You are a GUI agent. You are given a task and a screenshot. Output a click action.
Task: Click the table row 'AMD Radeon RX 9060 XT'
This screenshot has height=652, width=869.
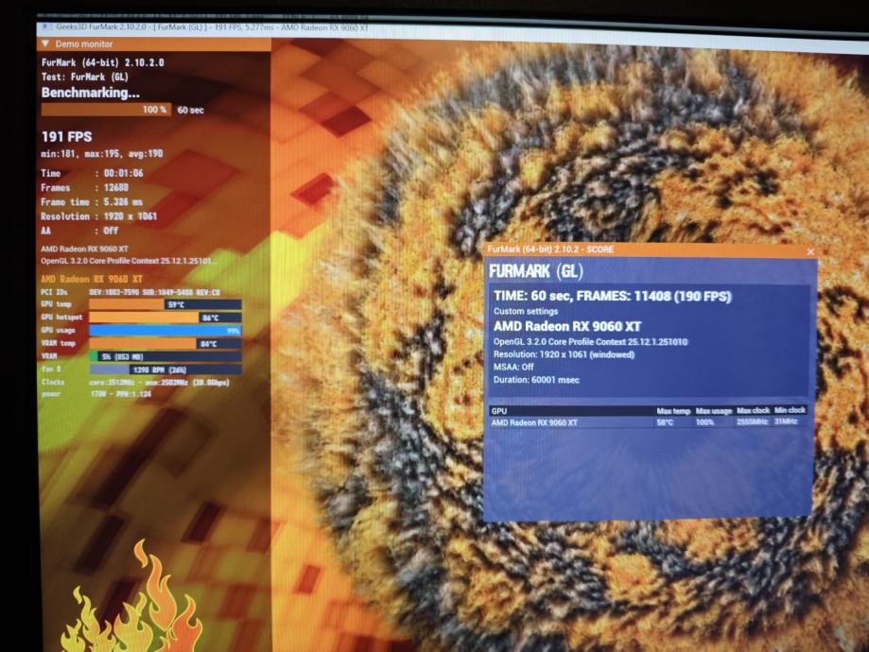(x=648, y=422)
